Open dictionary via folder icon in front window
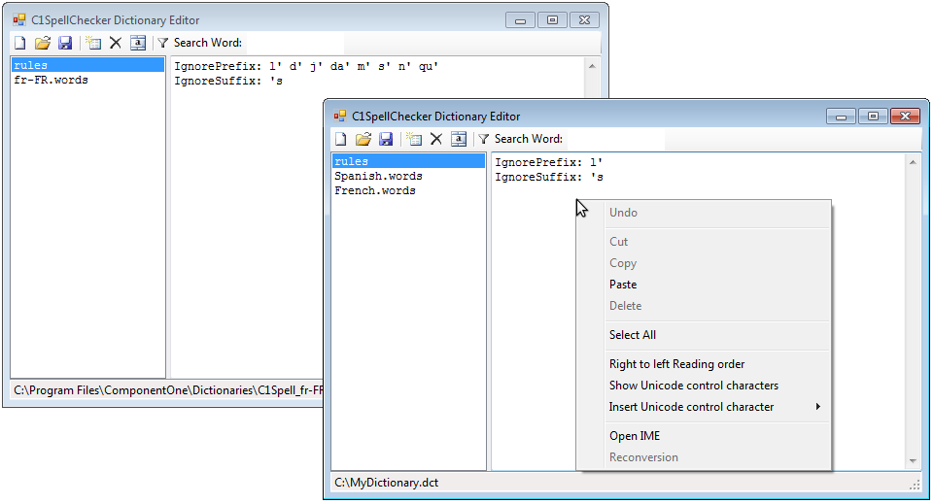 [x=363, y=139]
